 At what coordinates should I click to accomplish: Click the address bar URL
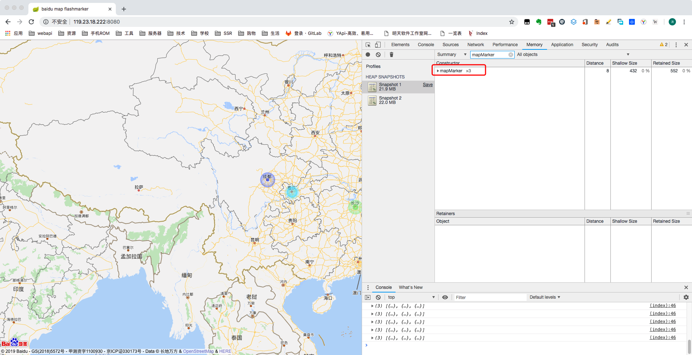pos(97,22)
